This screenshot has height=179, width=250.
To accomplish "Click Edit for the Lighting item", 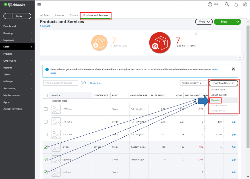I will click(234, 160).
